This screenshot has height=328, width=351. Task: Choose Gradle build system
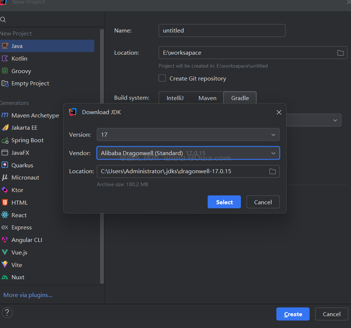tap(240, 98)
